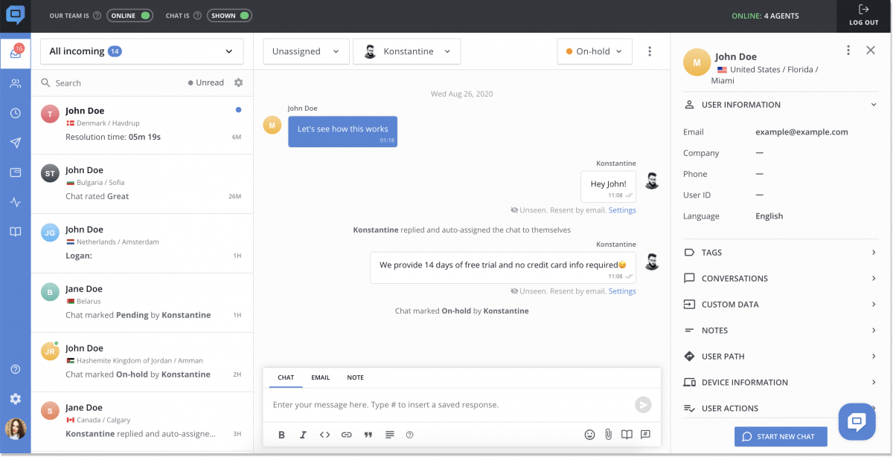Image resolution: width=893 pixels, height=457 pixels.
Task: Open the All incoming conversations dropdown
Action: click(141, 51)
